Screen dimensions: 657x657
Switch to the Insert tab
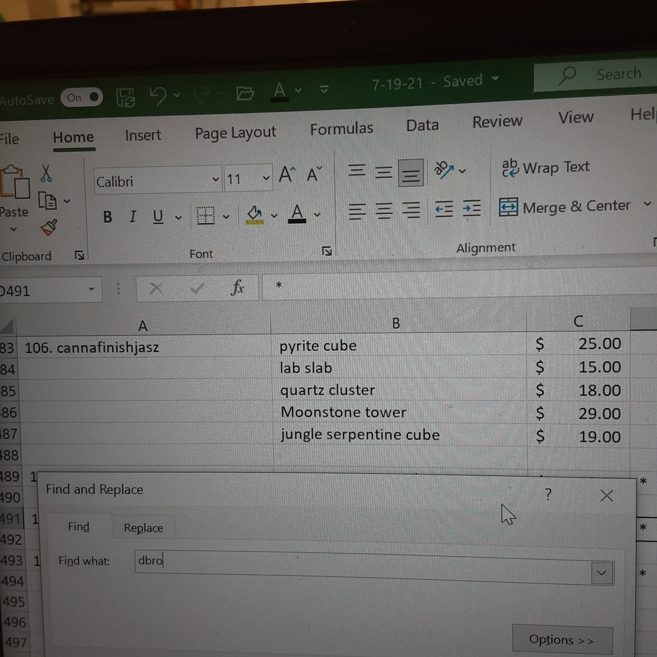pos(143,135)
